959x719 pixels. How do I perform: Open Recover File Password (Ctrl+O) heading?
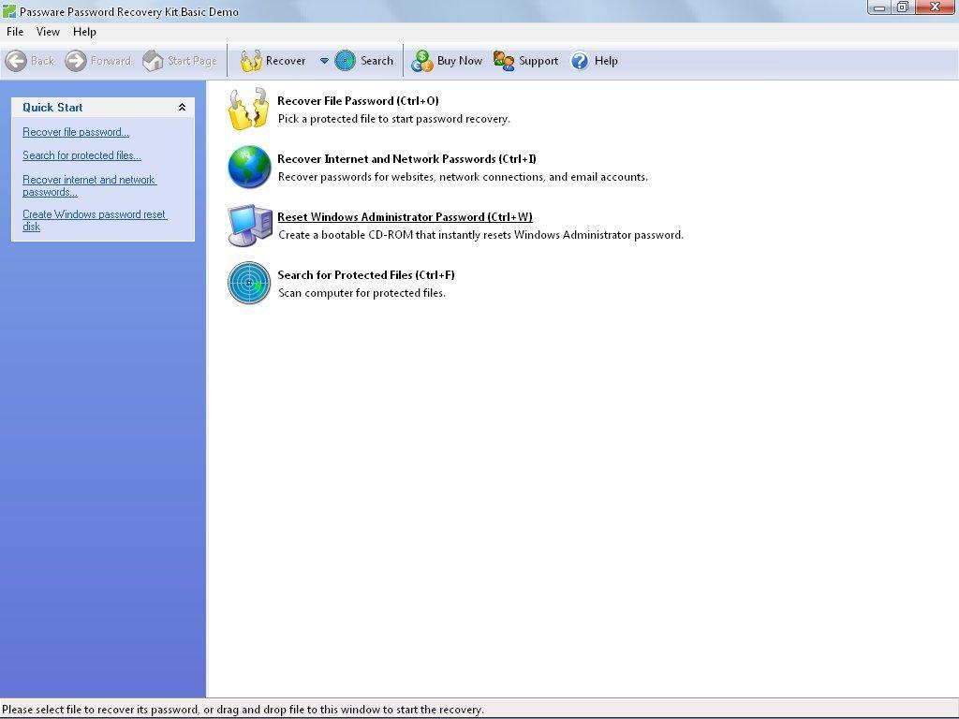358,101
